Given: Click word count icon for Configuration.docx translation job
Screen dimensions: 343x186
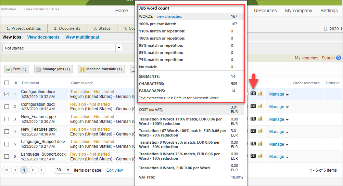Looking at the screenshot, I should click(253, 94).
